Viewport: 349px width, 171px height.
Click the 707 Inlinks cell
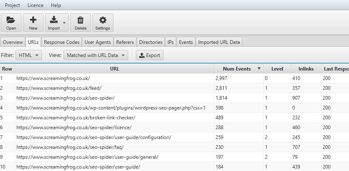306,147
